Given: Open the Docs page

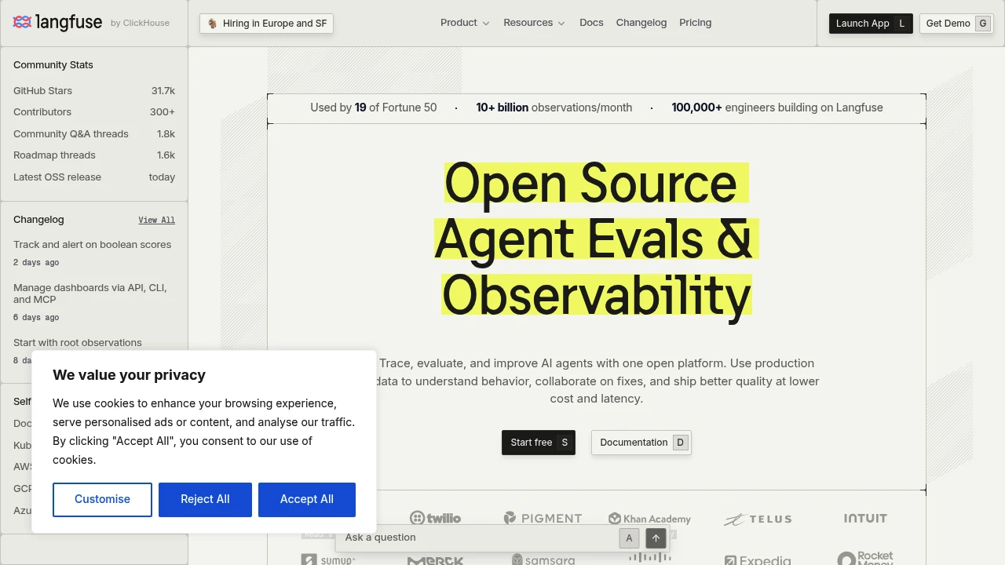Looking at the screenshot, I should [x=591, y=23].
